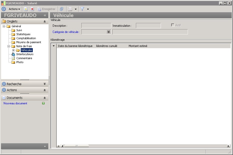Collapse the Note de frais node
The width and height of the screenshot is (233, 155).
[9, 46]
